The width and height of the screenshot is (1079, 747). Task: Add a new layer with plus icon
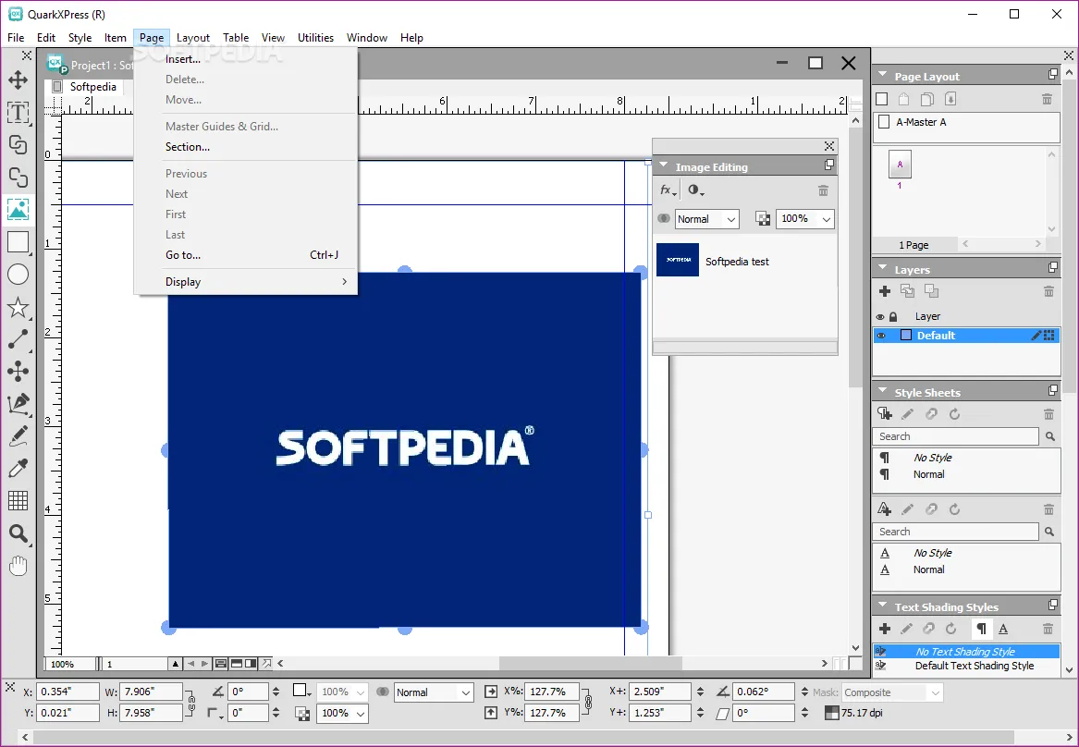tap(885, 291)
